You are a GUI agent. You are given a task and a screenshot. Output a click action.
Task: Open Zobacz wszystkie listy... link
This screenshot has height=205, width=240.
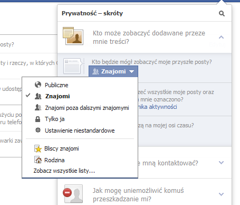[x=64, y=171]
